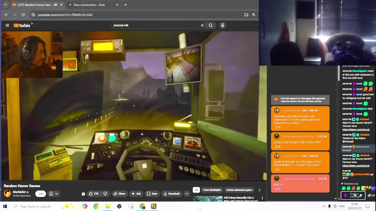Open more actions three-dot button under video
Viewport: 376px width, 211px height.
point(187,194)
